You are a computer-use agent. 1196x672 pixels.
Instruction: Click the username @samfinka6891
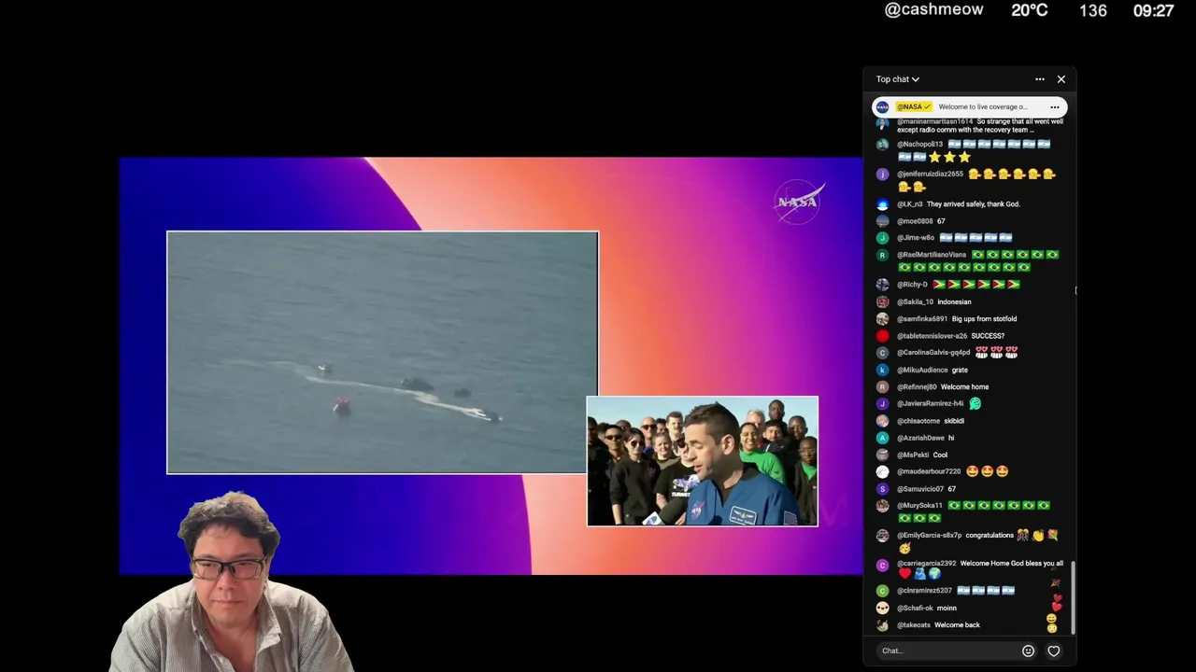point(922,319)
